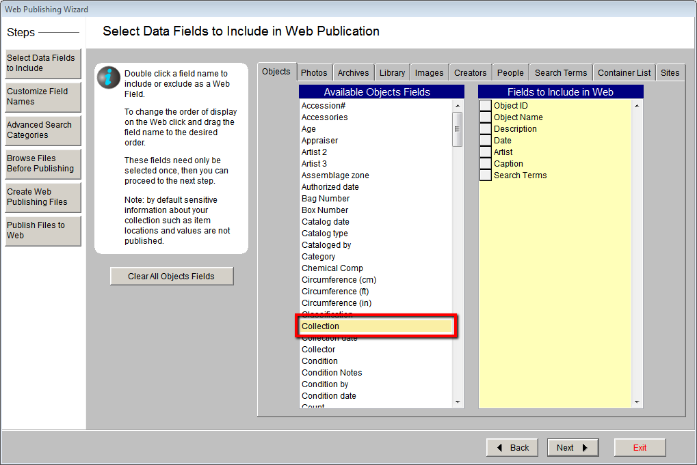Viewport: 697px width, 465px height.
Task: Select the Authorized date field
Action: 376,187
